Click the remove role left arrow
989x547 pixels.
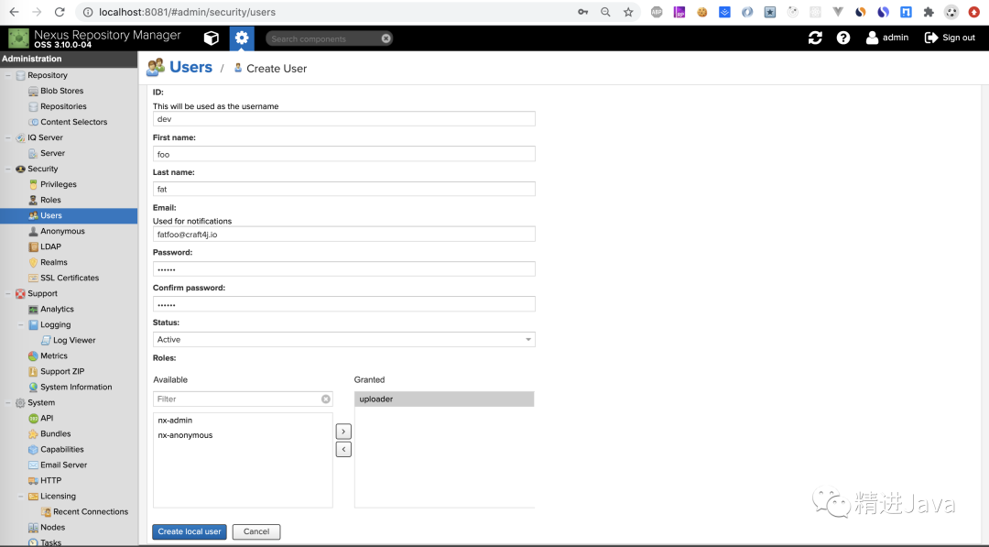tap(343, 449)
